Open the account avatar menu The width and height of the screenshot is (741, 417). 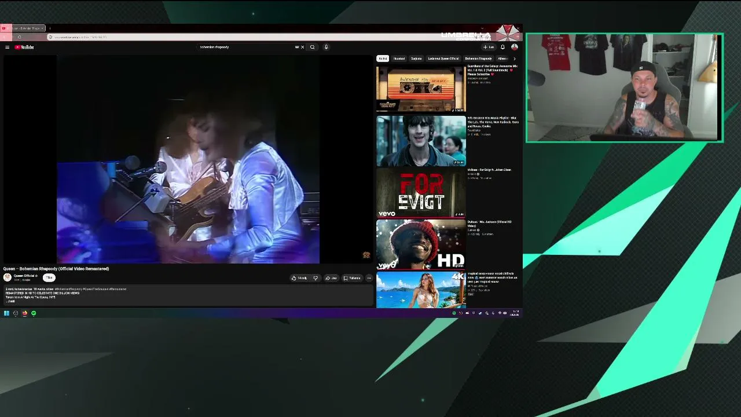tap(514, 47)
